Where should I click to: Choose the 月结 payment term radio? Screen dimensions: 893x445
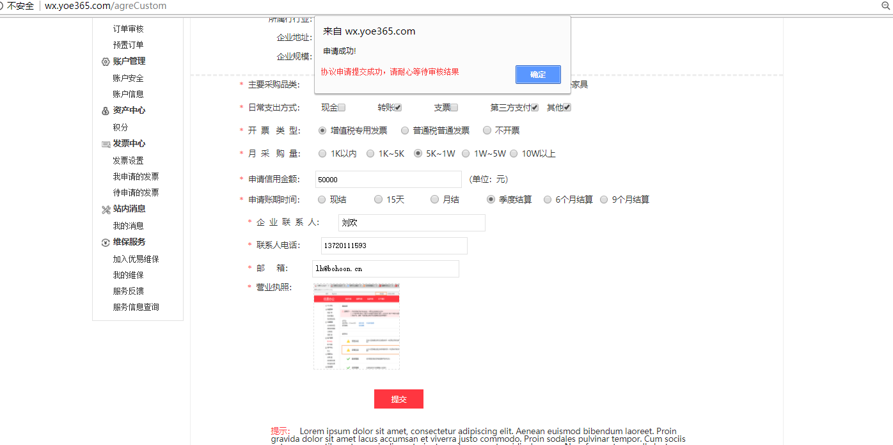point(435,199)
